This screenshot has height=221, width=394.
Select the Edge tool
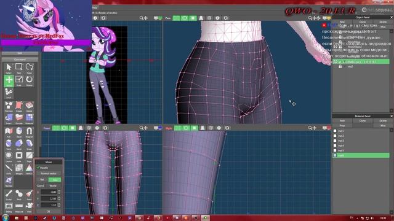pyautogui.click(x=29, y=157)
